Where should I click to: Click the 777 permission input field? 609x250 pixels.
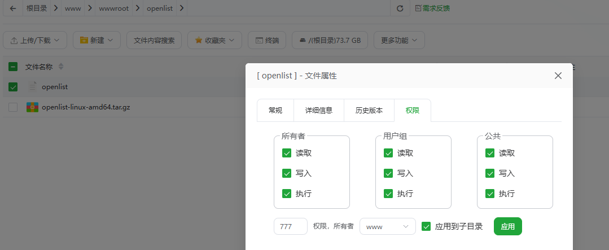pos(291,226)
